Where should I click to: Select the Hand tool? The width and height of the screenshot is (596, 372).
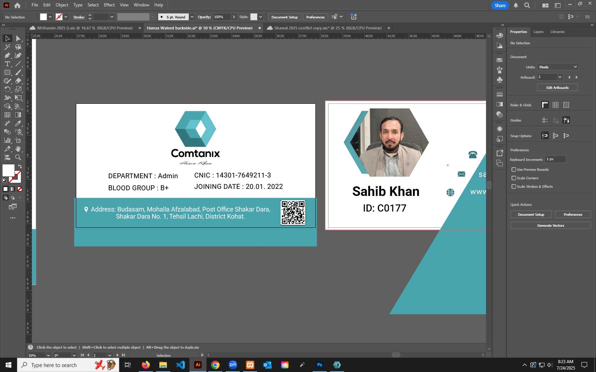pyautogui.click(x=18, y=149)
